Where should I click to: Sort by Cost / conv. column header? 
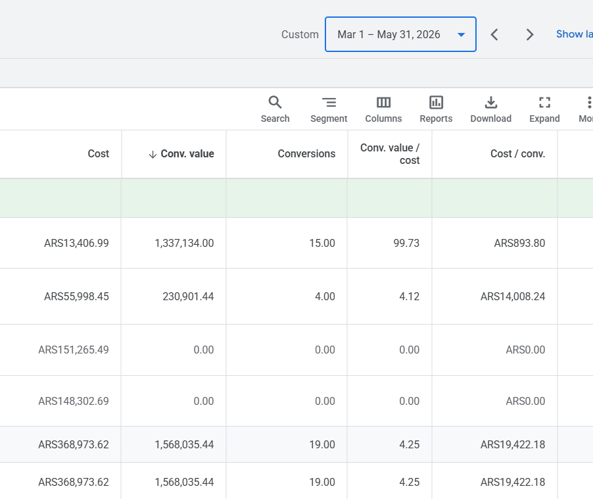point(517,153)
